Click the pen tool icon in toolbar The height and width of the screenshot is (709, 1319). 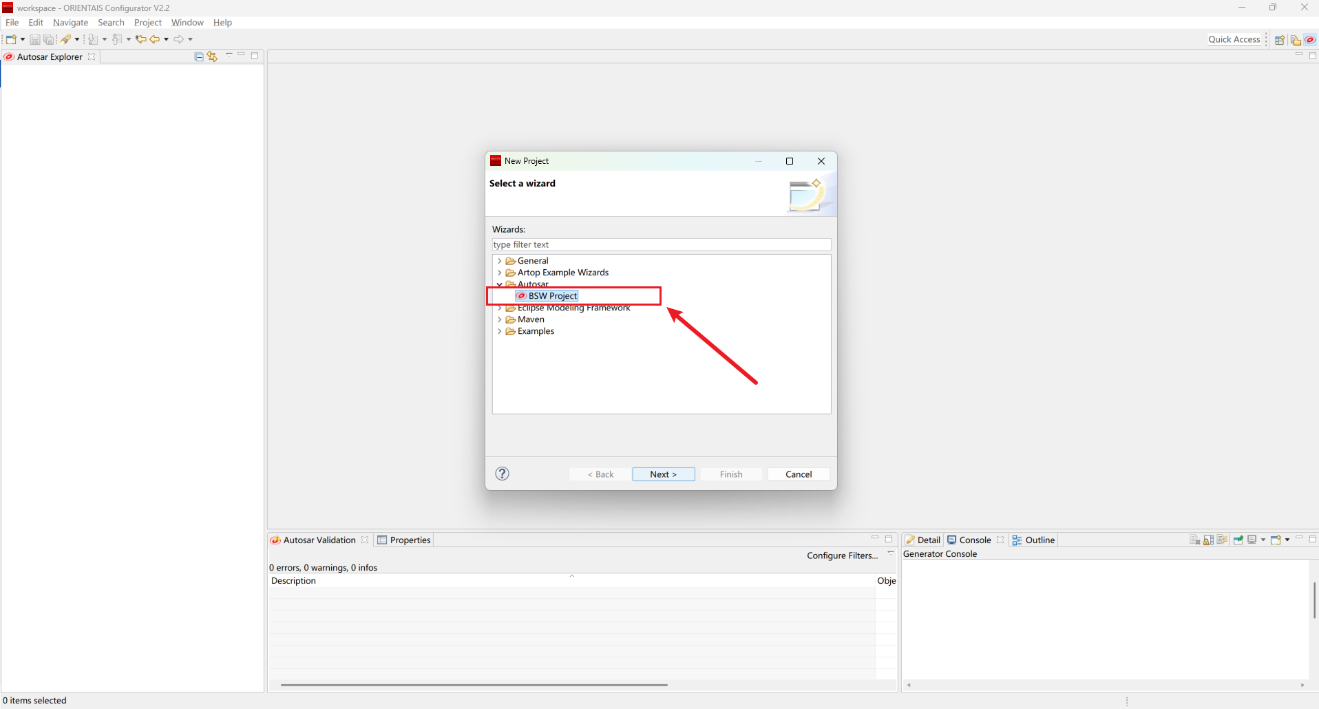(66, 40)
